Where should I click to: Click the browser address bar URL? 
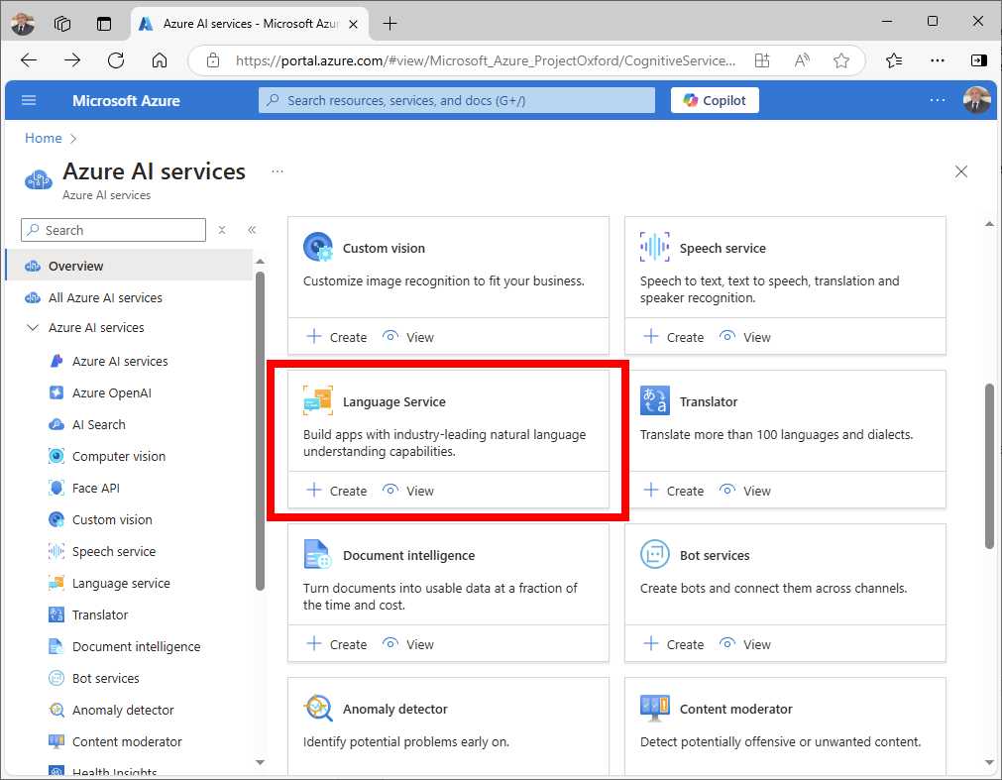click(x=485, y=60)
